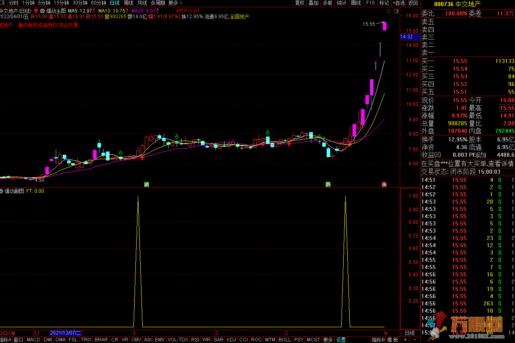Expand the 爆动主图 indicator dropdown
The image size is (515, 343).
pyautogui.click(x=42, y=11)
